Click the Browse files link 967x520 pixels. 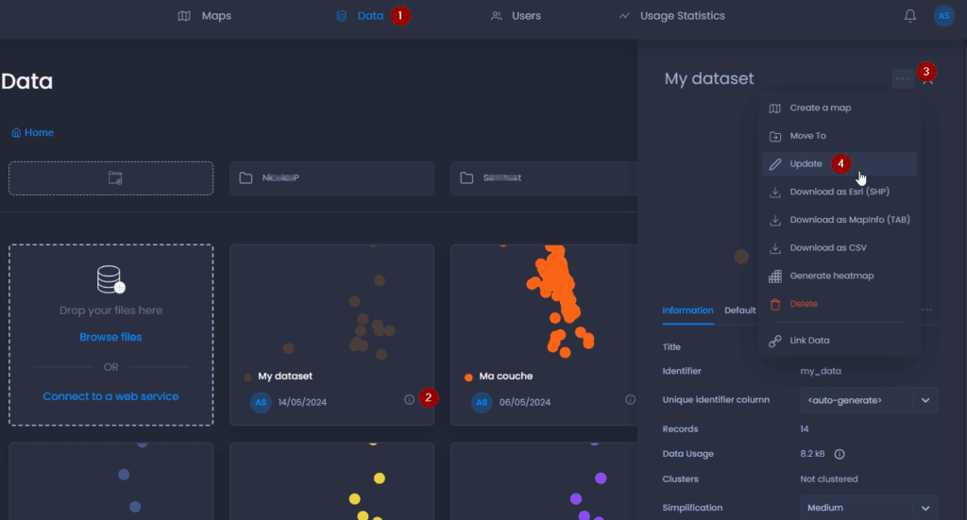(110, 337)
